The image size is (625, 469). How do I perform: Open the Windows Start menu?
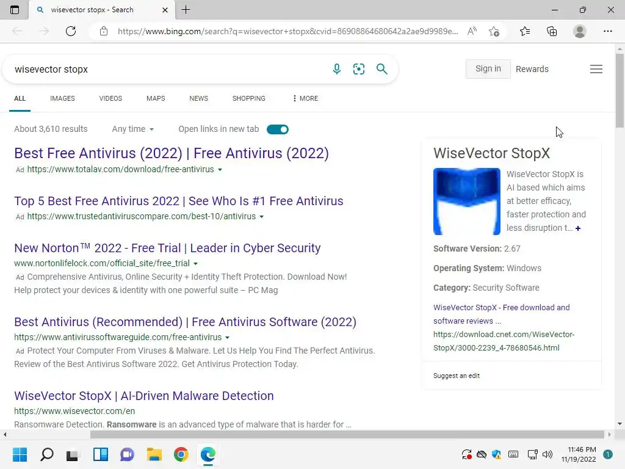click(x=20, y=454)
